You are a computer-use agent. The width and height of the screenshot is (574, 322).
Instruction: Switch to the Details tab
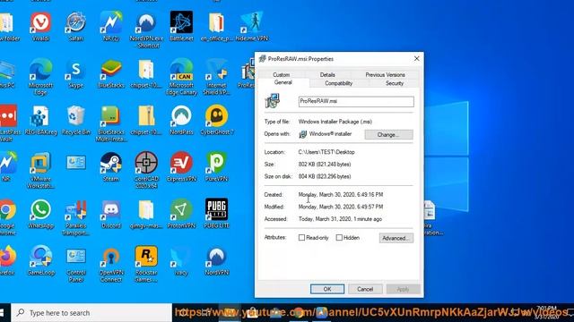pyautogui.click(x=327, y=74)
